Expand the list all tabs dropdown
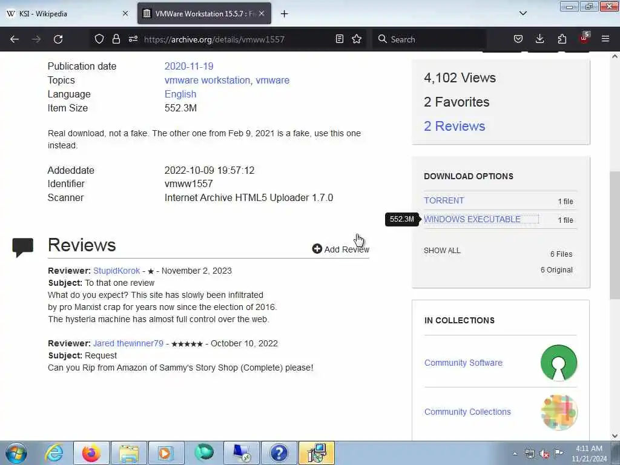The image size is (620, 465). (523, 13)
